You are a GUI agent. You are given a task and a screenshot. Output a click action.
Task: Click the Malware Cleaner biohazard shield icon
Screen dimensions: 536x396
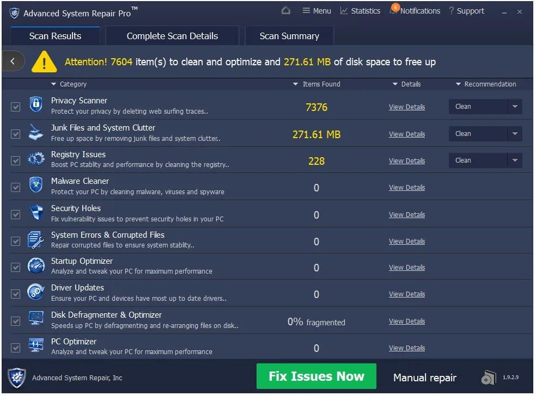click(36, 185)
